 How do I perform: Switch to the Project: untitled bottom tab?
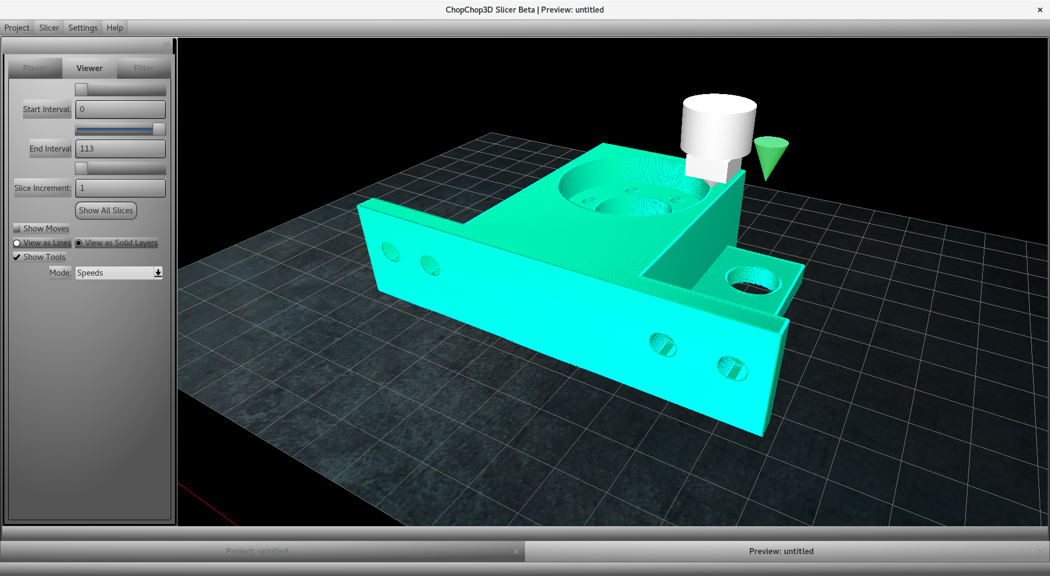257,551
